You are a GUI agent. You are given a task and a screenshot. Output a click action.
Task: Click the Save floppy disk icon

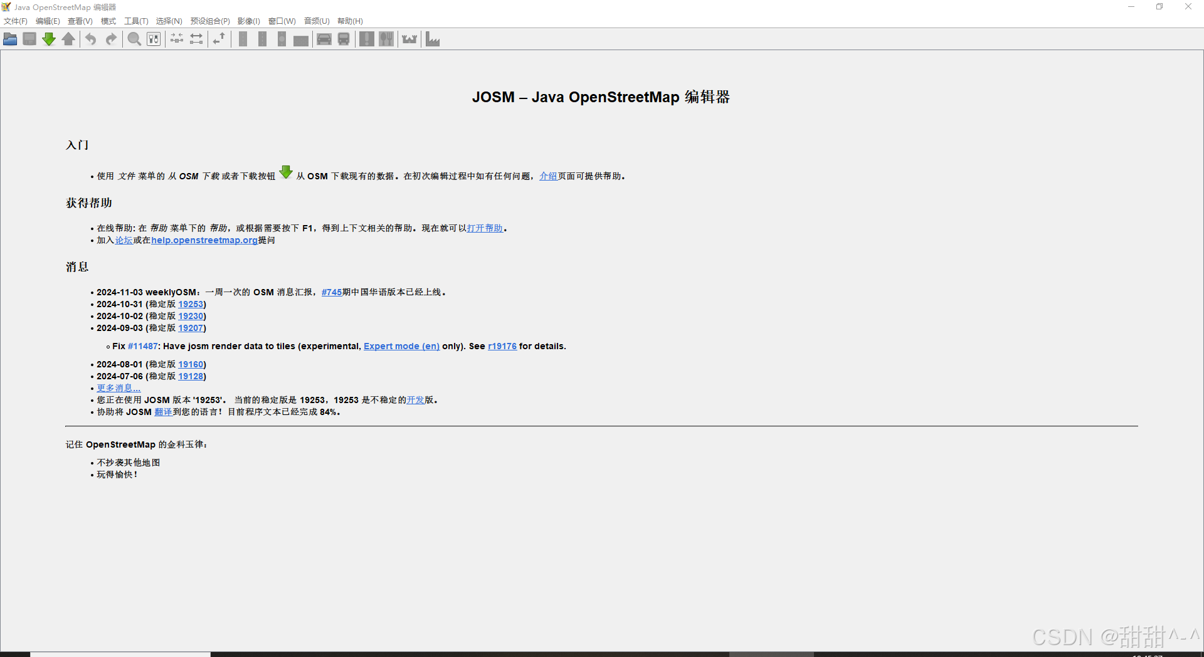click(29, 39)
